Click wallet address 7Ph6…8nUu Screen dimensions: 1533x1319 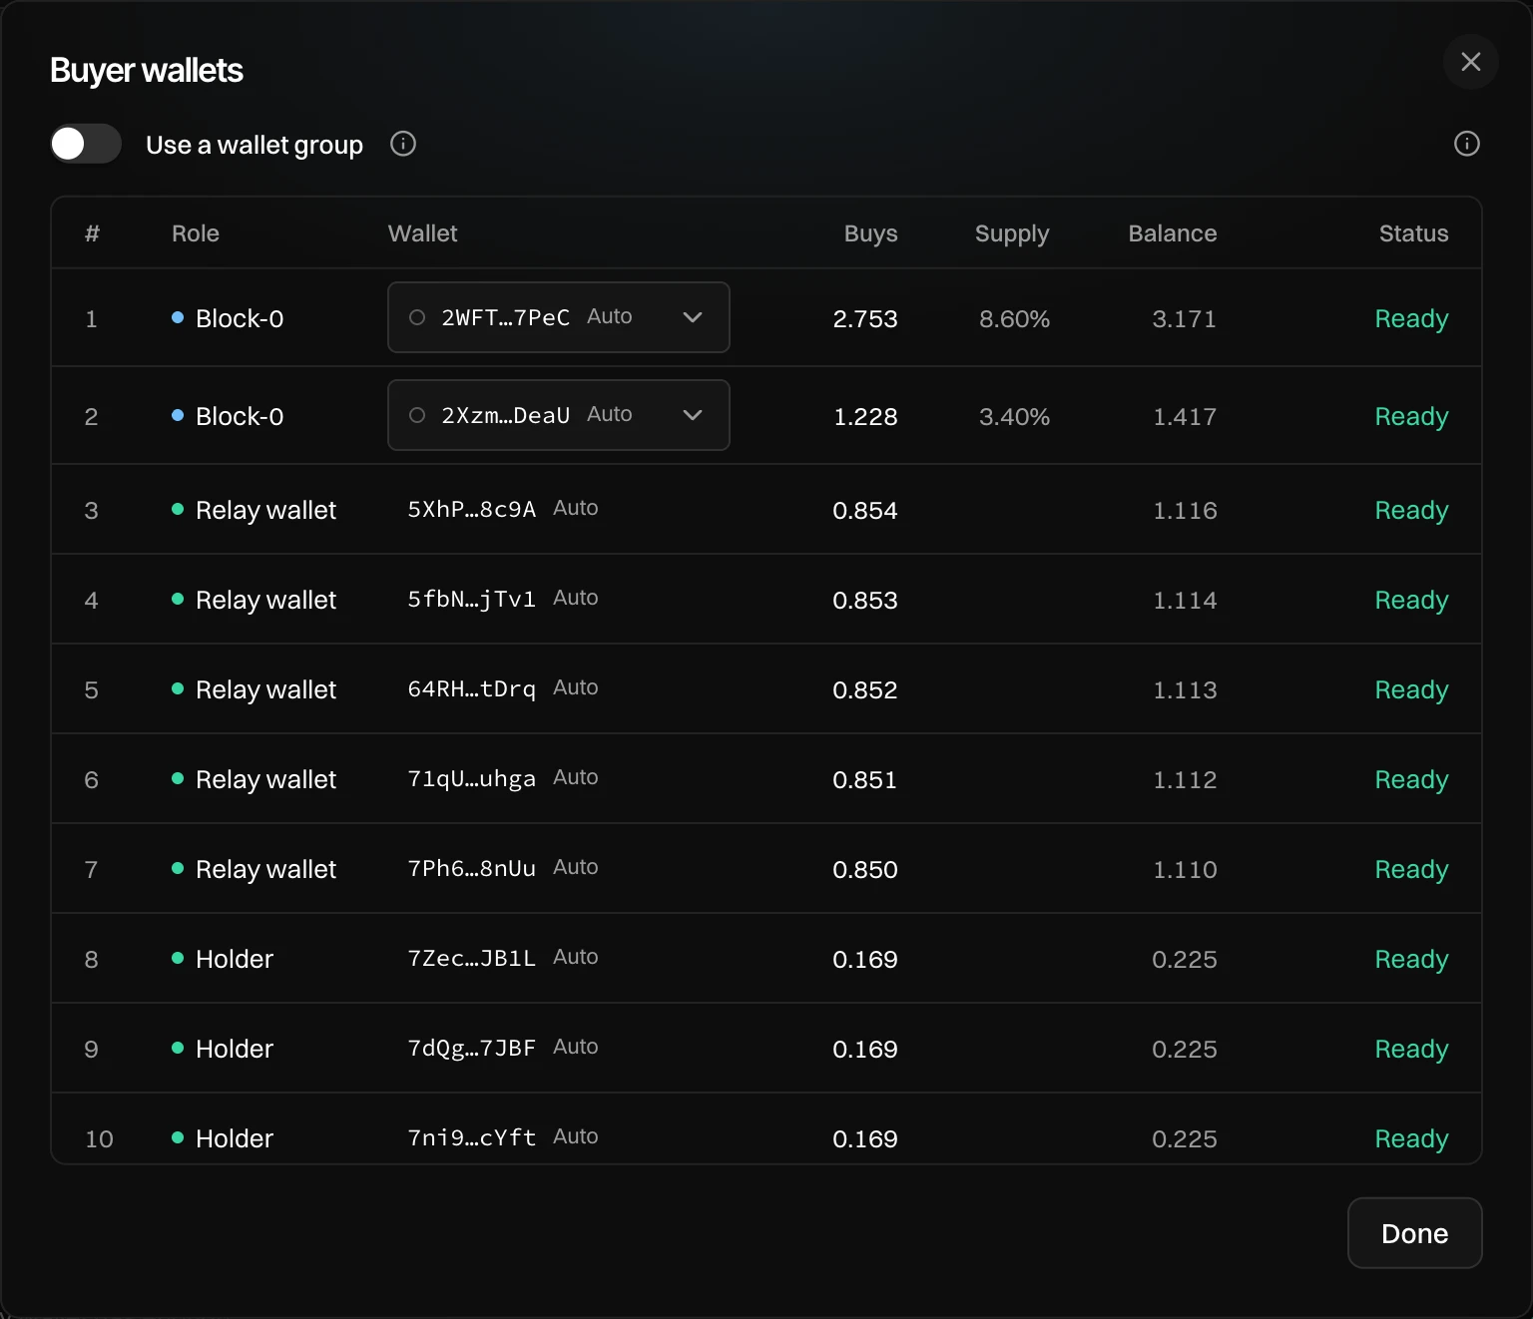pyautogui.click(x=471, y=868)
